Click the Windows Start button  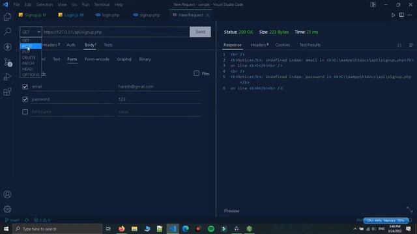6,229
